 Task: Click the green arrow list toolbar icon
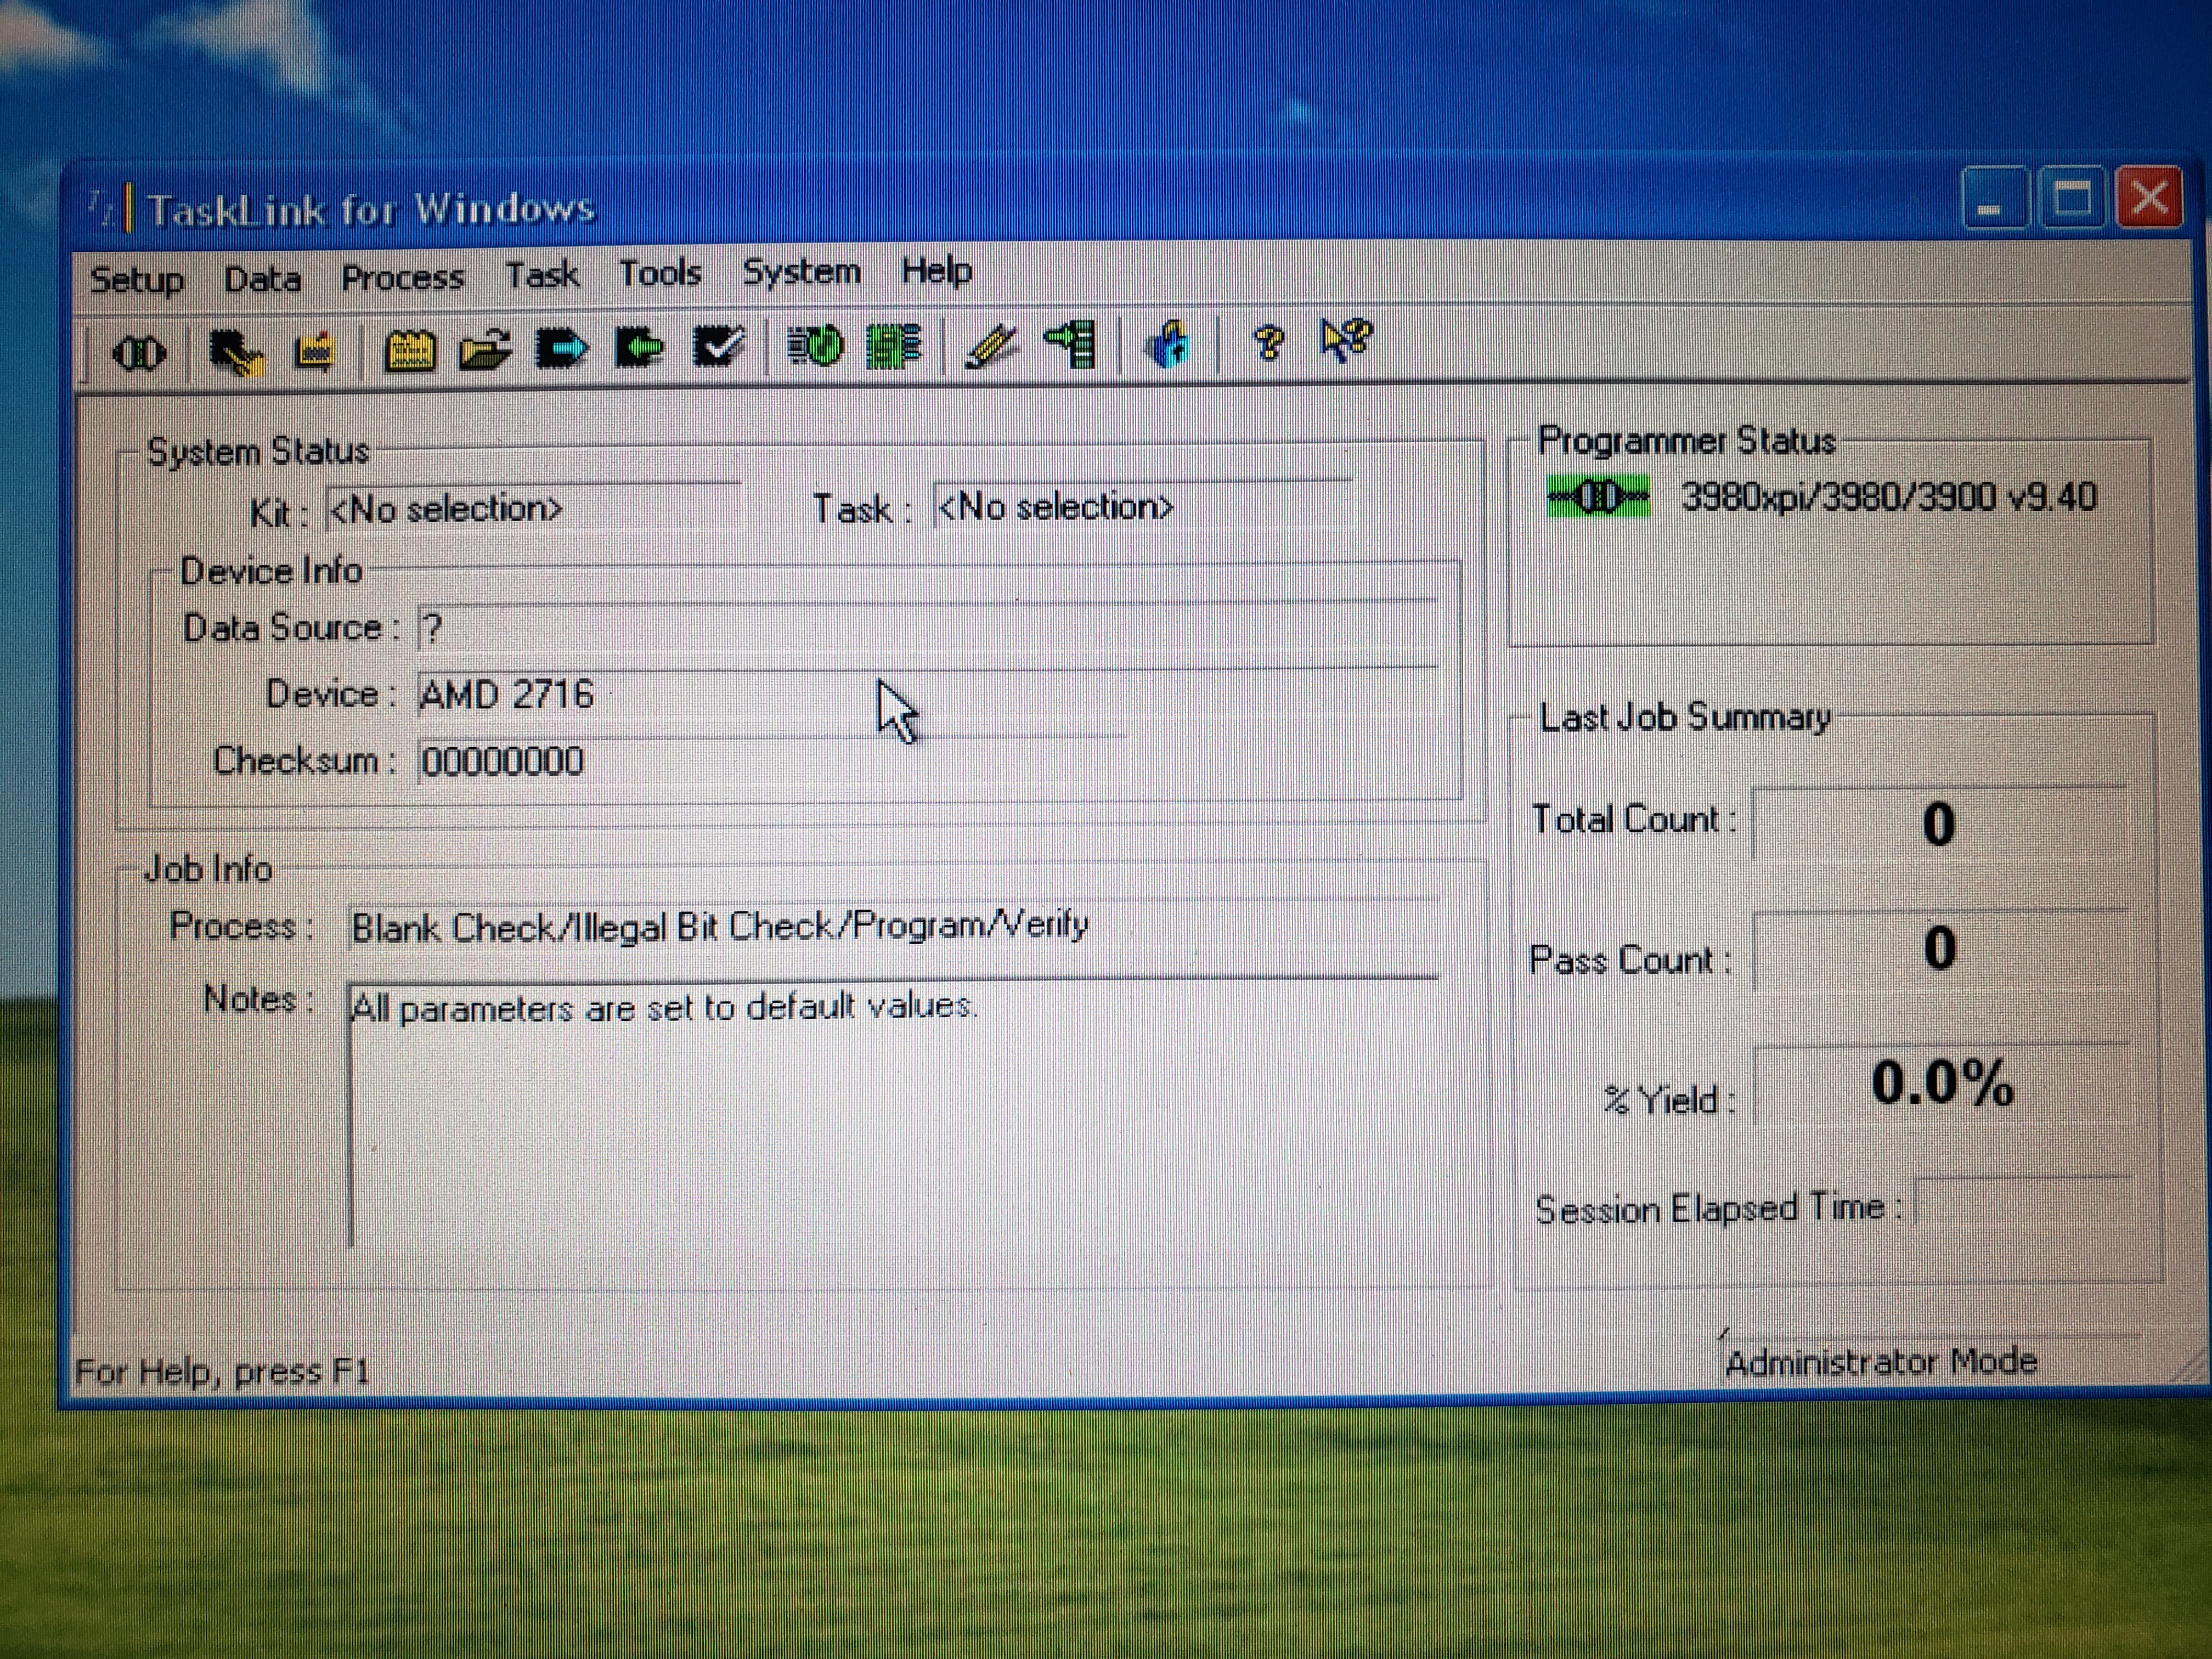click(x=1071, y=345)
